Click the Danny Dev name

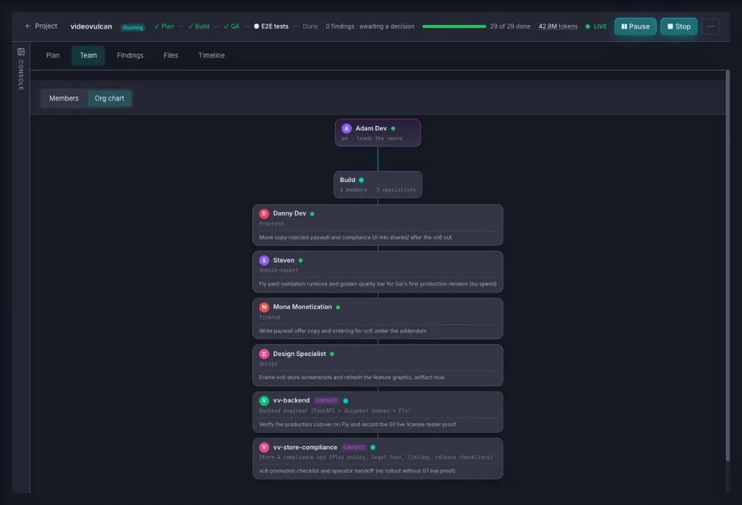[289, 213]
